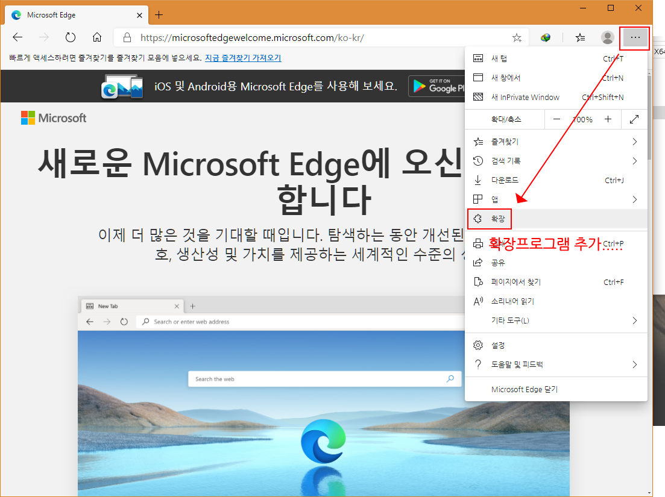Click the padlock site info icon
The image size is (665, 497).
(x=127, y=38)
